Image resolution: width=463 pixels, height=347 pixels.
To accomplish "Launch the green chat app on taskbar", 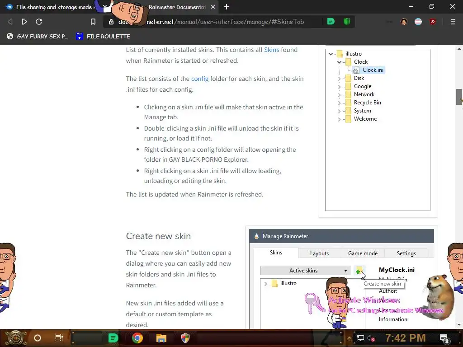I will pyautogui.click(x=113, y=338).
